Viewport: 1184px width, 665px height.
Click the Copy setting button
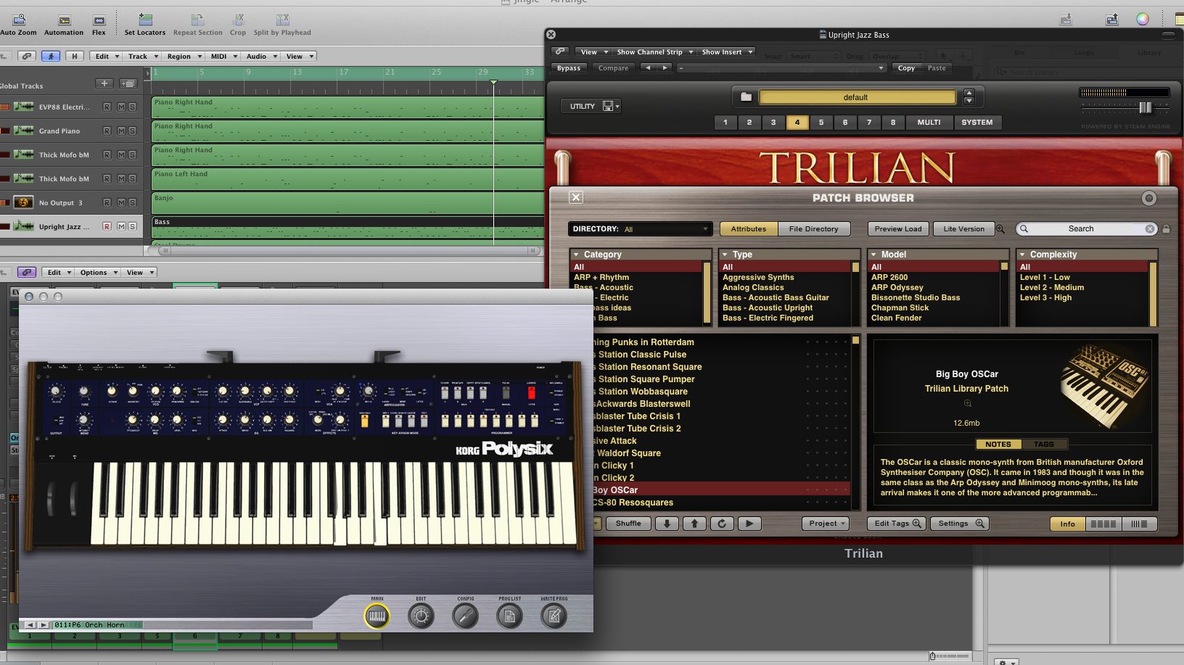tap(906, 68)
